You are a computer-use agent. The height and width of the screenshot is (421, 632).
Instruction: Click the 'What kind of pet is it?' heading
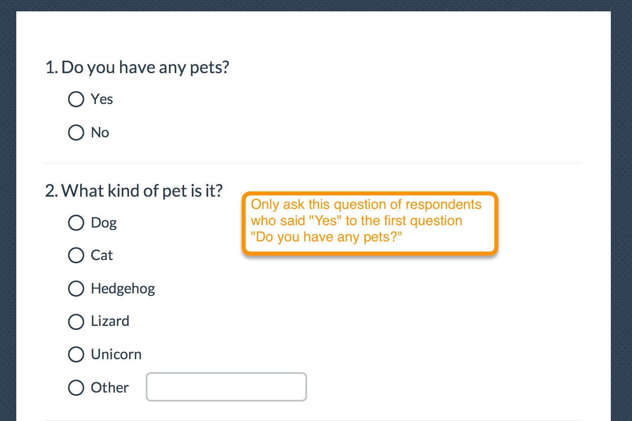[x=134, y=191]
